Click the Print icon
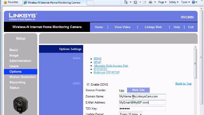The image size is (204, 115). pos(150,2)
